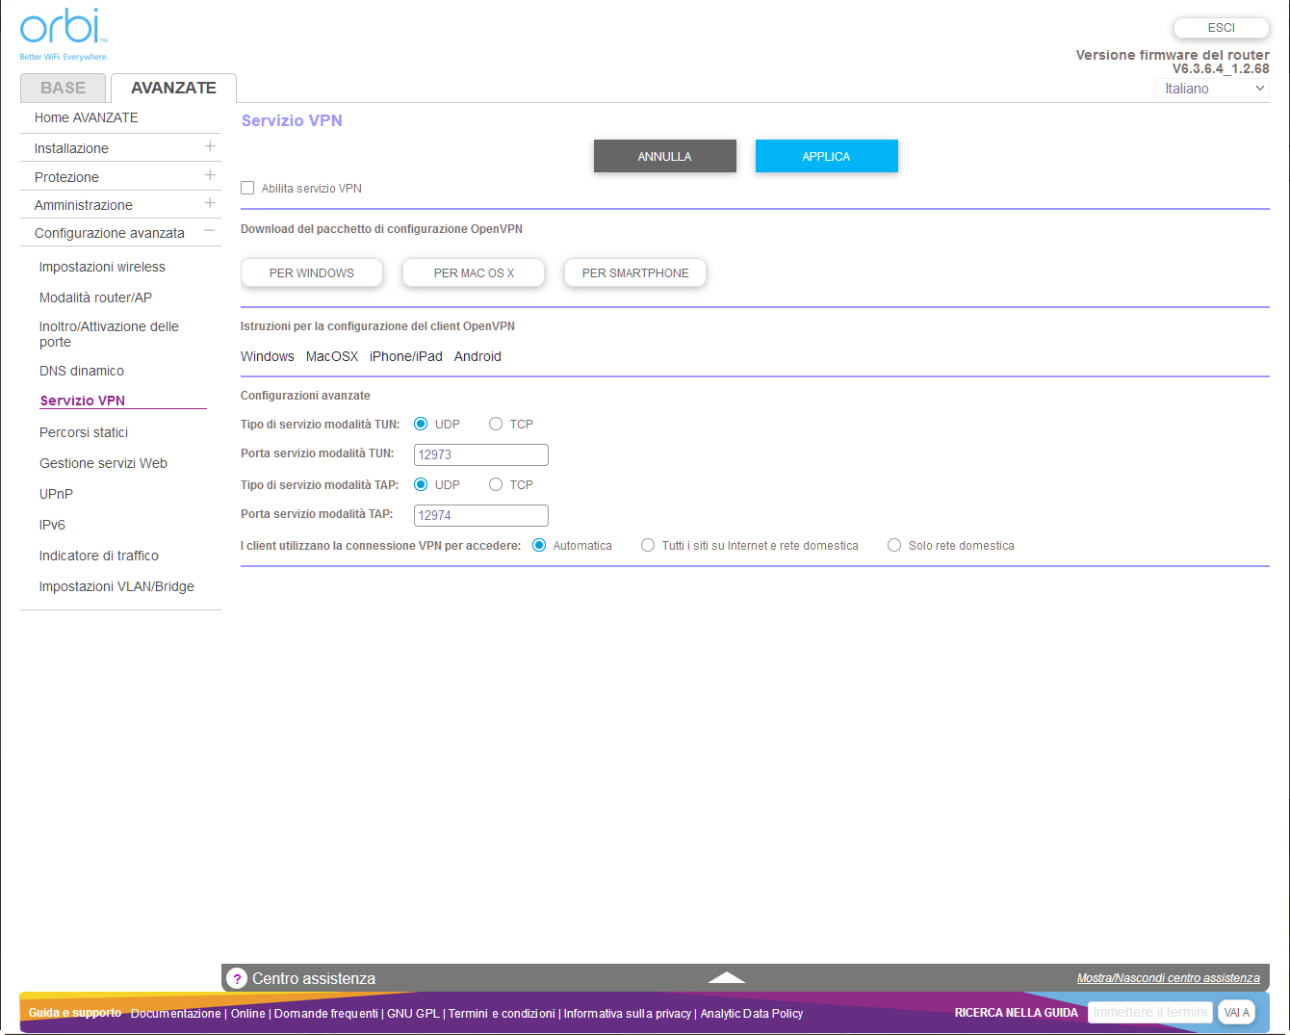Collapse the Configurazione avanzata section
The height and width of the screenshot is (1035, 1290).
tap(210, 231)
